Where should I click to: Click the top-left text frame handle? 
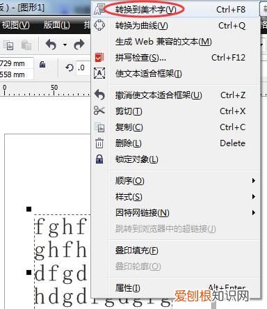pyautogui.click(x=29, y=209)
